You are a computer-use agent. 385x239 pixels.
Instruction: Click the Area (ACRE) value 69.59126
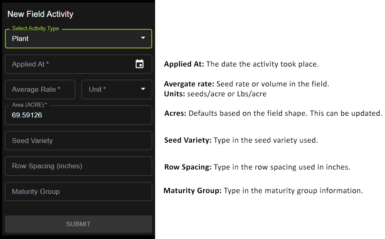point(27,115)
